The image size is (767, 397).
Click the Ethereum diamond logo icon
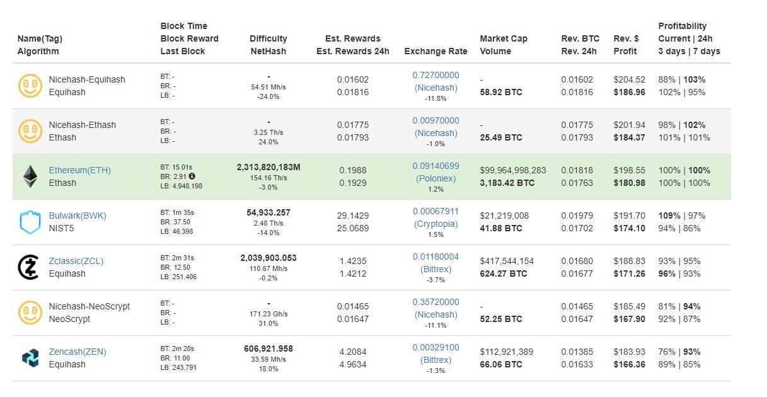coord(30,176)
